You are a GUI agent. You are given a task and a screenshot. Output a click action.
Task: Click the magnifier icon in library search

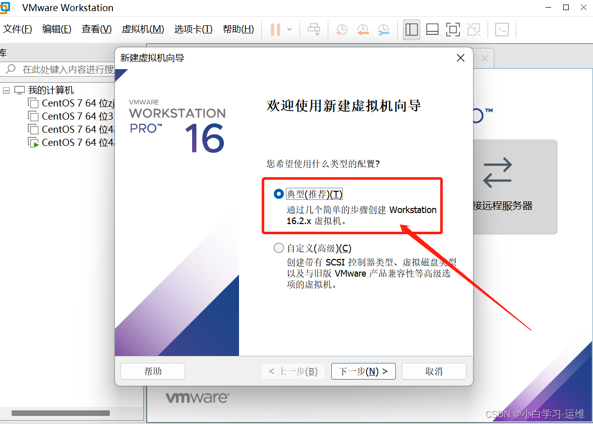(x=11, y=69)
